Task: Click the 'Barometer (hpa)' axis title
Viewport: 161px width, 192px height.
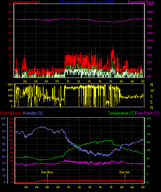Action: click(141, 2)
